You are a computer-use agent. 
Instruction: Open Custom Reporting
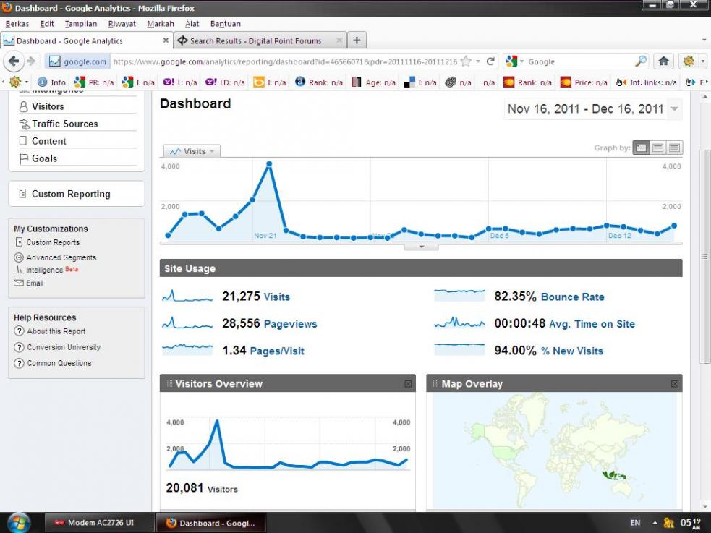71,194
